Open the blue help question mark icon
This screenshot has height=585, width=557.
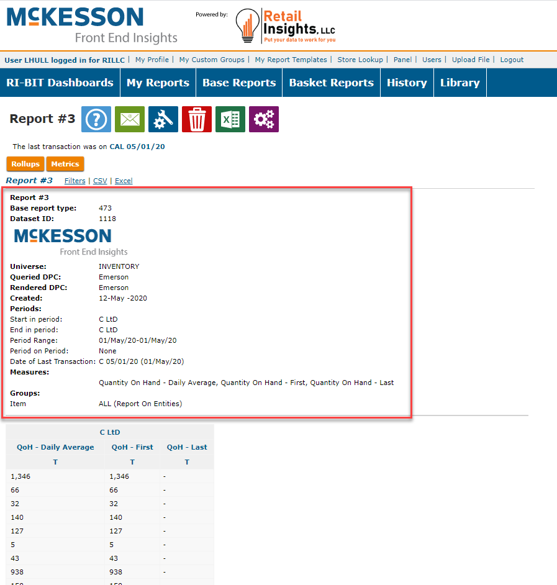coord(96,119)
